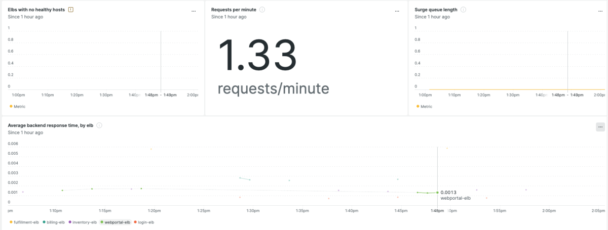Click Elbs with no healthy hosts title
The image size is (608, 230).
(36, 10)
